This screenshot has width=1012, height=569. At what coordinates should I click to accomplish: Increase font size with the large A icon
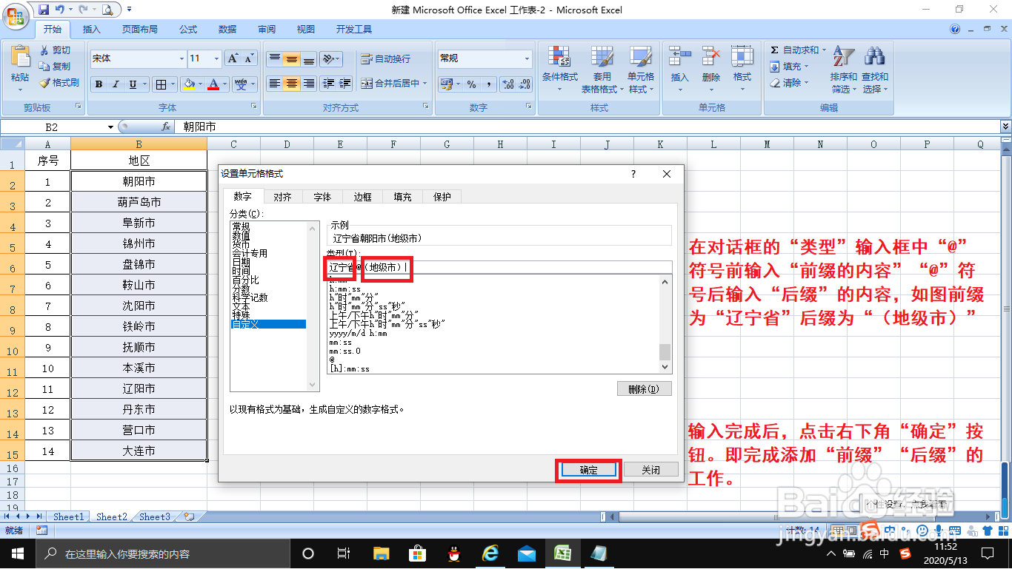[x=233, y=58]
